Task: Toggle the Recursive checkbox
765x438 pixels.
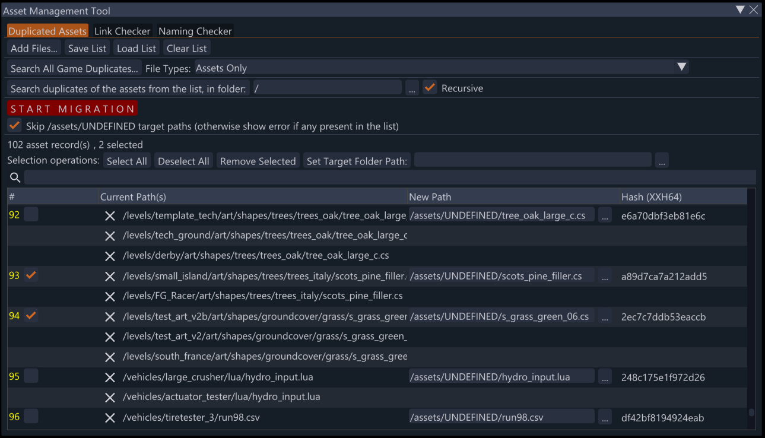Action: pyautogui.click(x=430, y=88)
